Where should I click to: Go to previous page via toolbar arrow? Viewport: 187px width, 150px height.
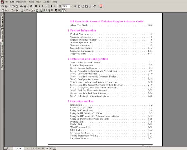click(x=39, y=6)
